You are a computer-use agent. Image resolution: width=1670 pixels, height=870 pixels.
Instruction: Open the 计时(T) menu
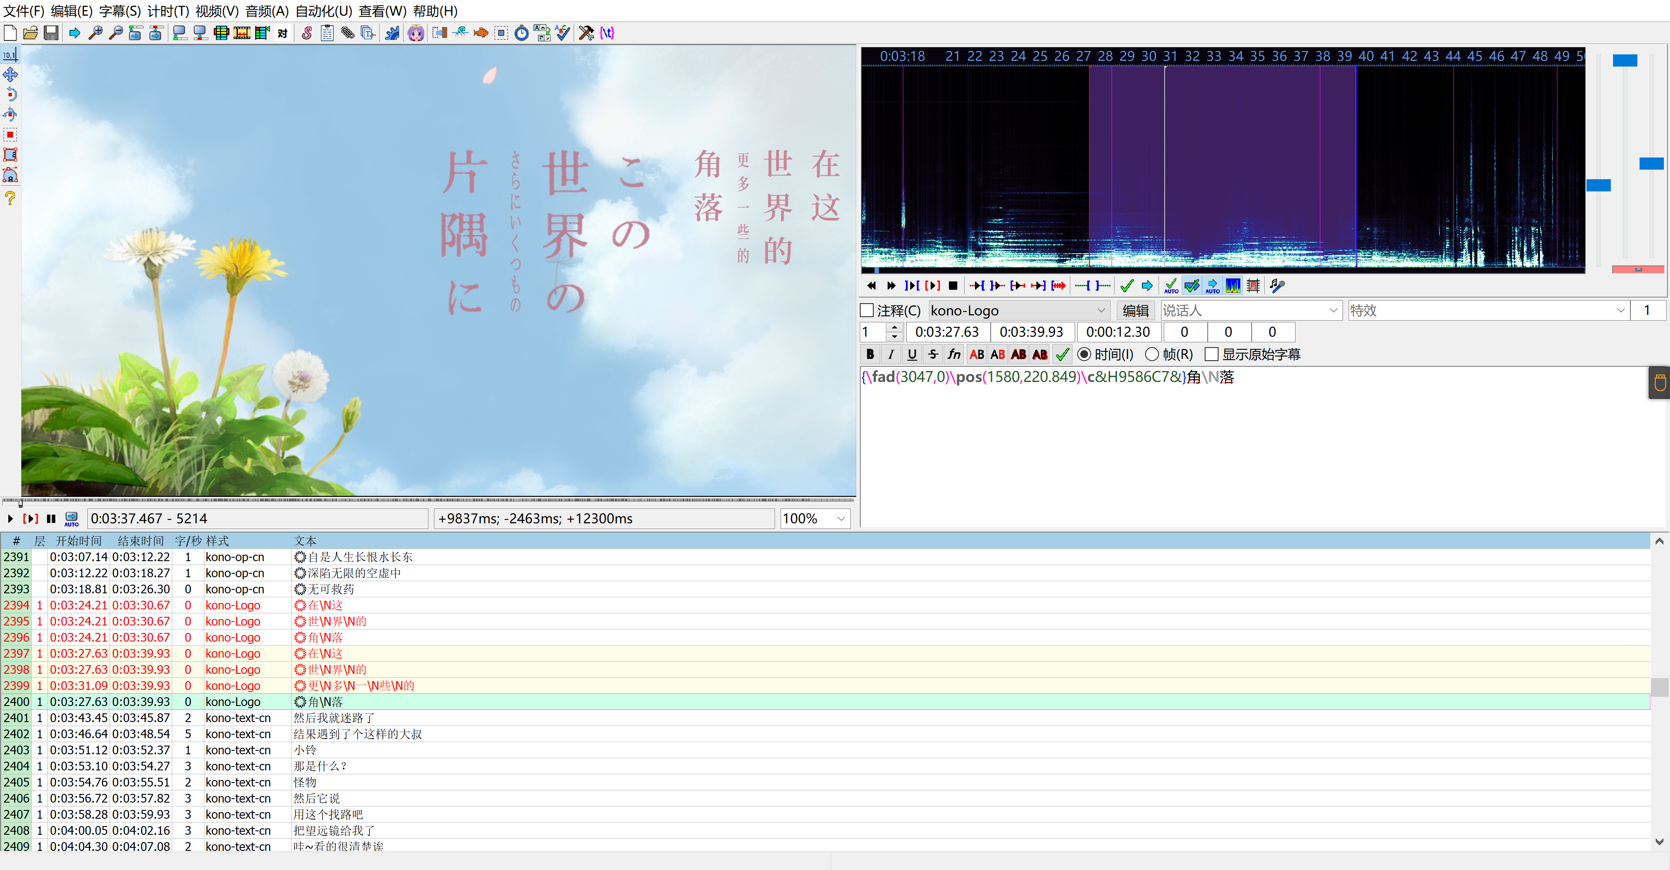coord(168,11)
